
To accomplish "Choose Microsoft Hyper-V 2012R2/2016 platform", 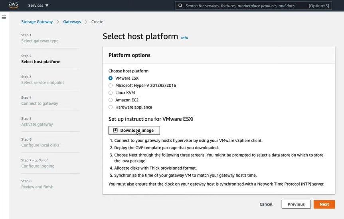I will (x=111, y=85).
